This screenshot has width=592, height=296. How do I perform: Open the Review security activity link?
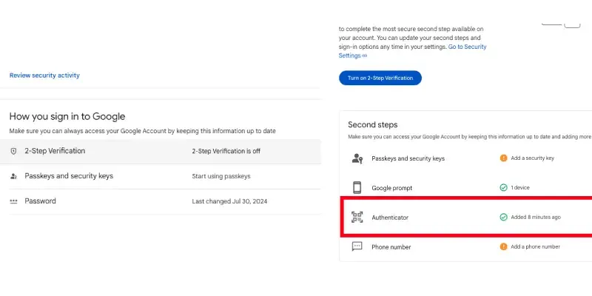(44, 75)
